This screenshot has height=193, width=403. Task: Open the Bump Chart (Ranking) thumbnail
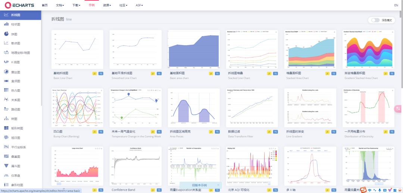77,108
